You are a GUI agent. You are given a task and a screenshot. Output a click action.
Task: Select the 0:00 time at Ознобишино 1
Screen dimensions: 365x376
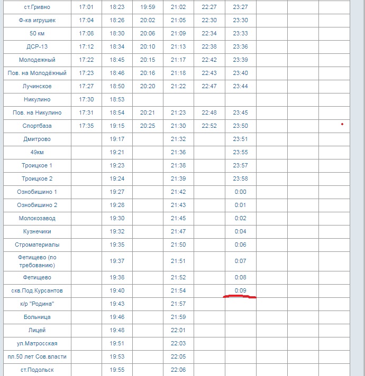coord(240,192)
